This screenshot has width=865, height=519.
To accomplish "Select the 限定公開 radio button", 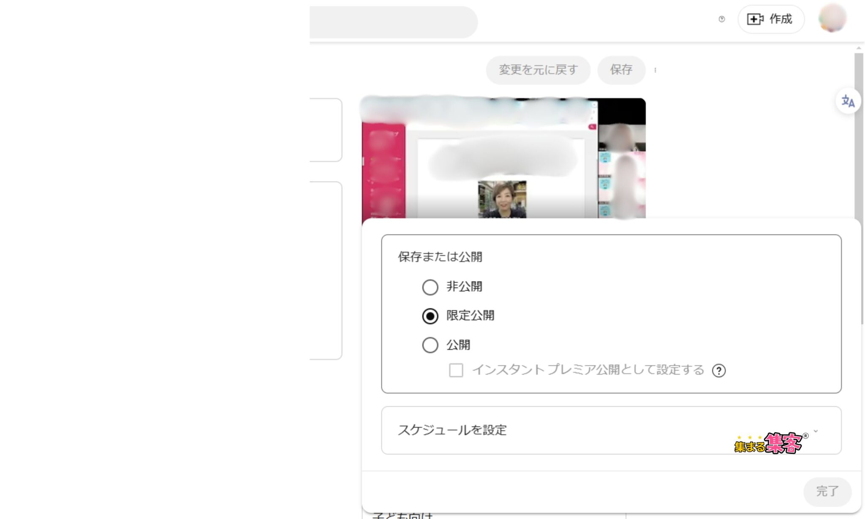I will tap(430, 316).
